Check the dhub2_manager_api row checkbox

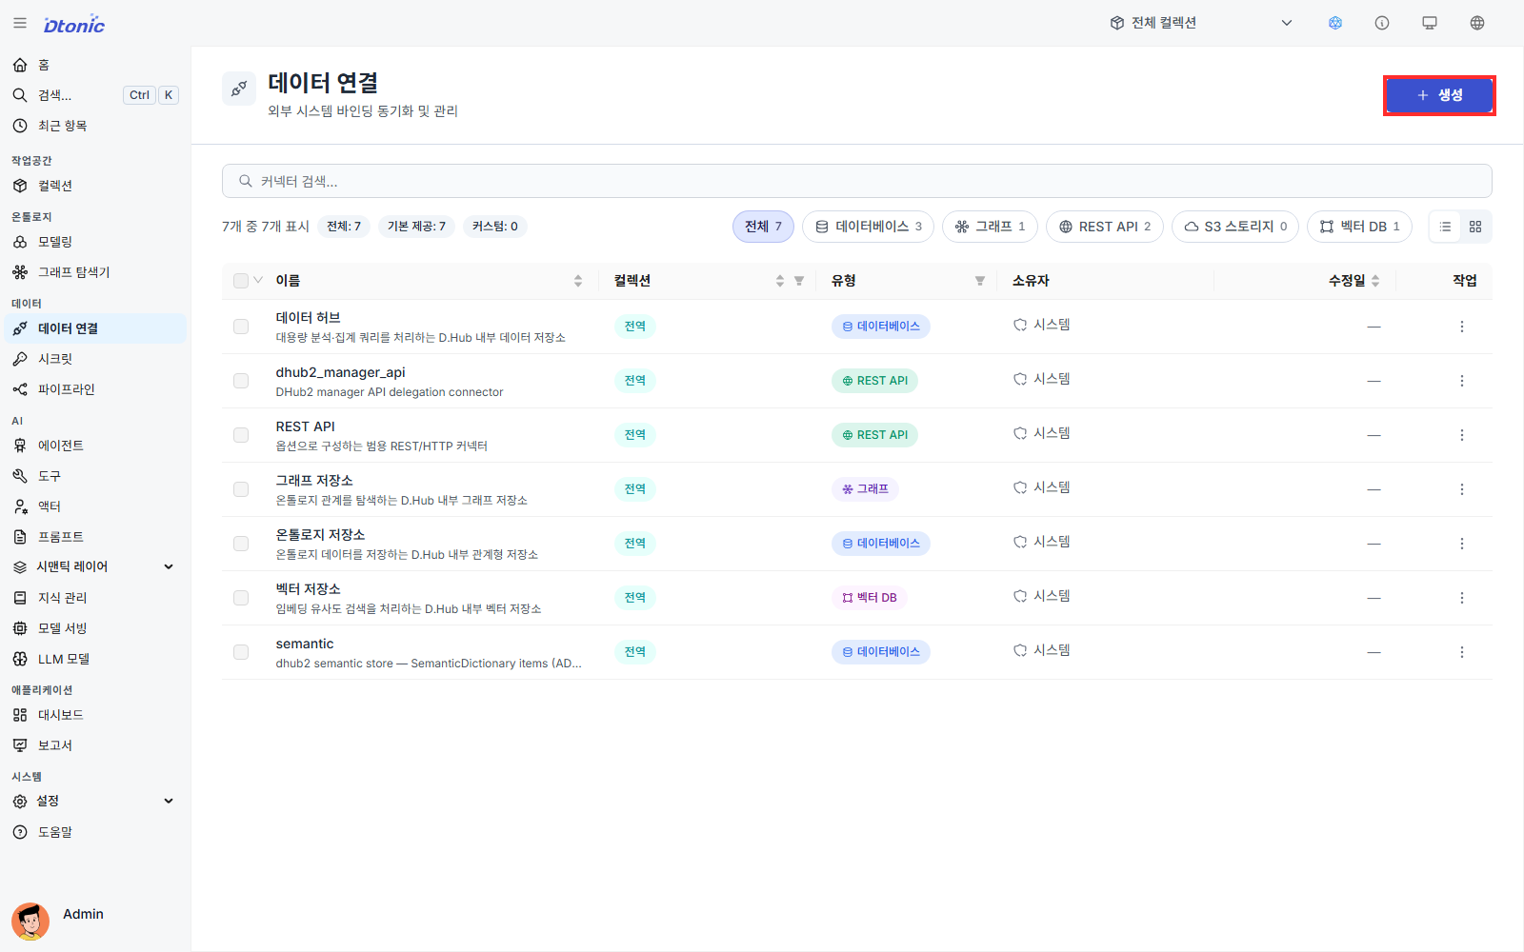point(241,381)
